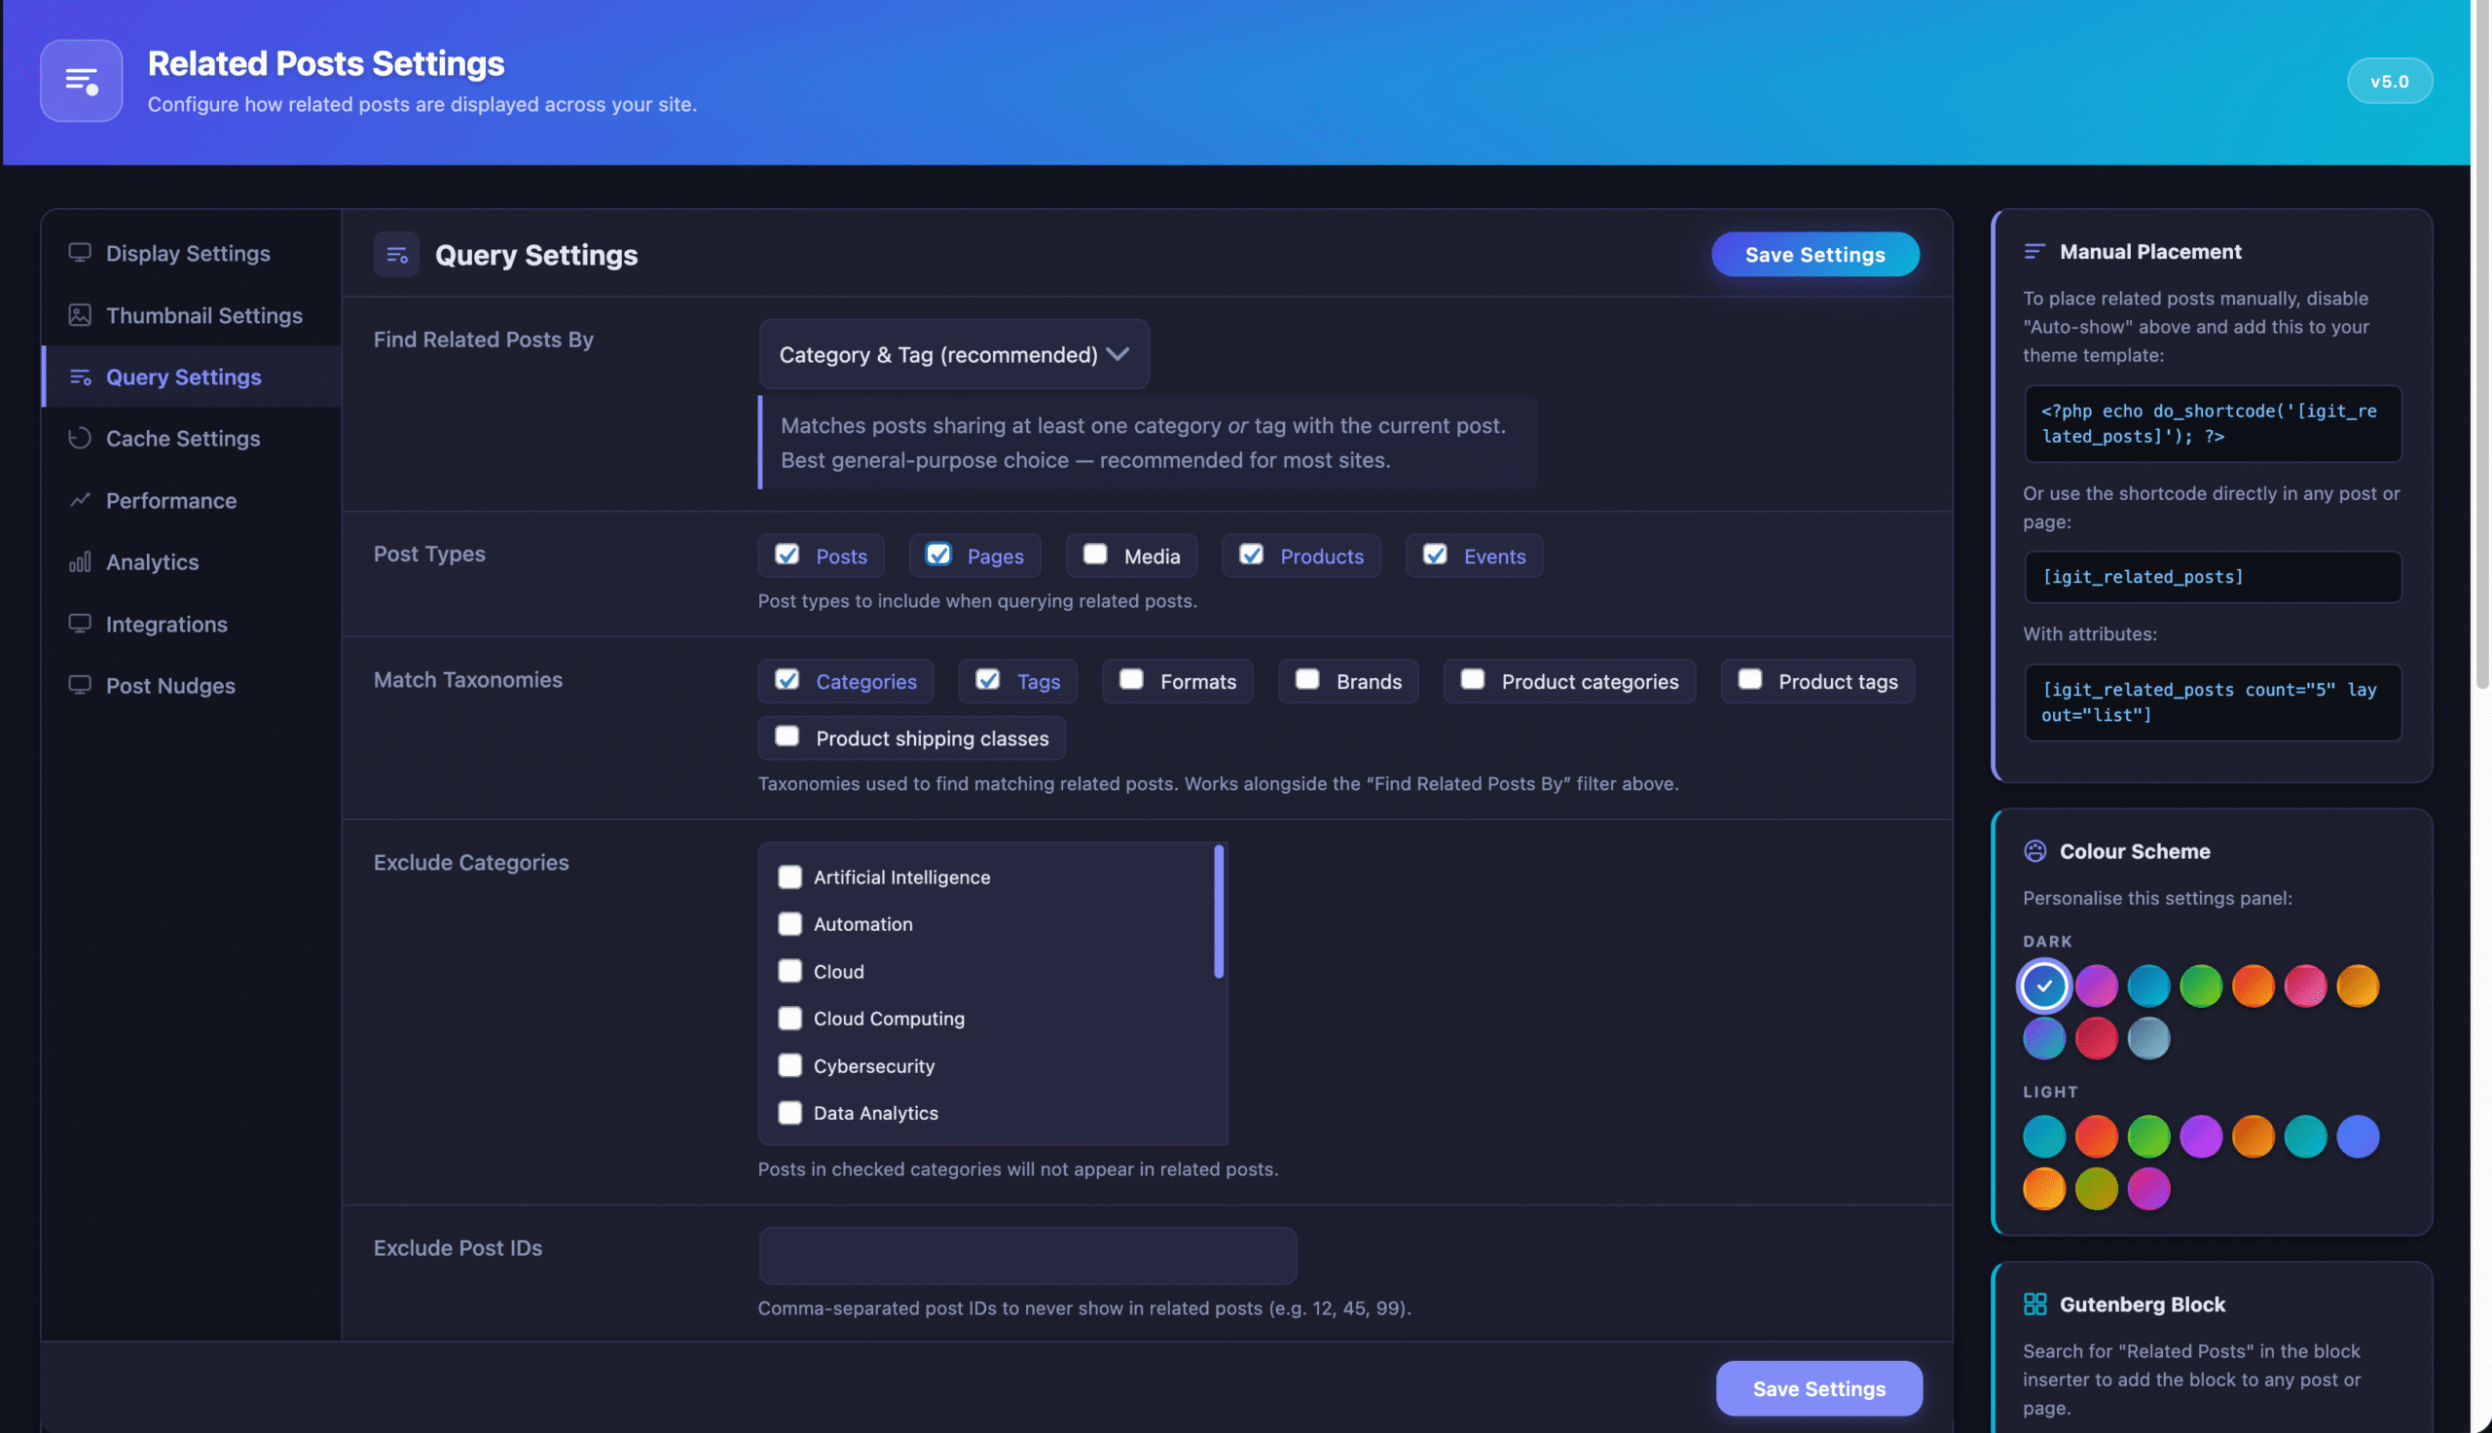Toggle the Posts post type checkbox

pos(787,555)
